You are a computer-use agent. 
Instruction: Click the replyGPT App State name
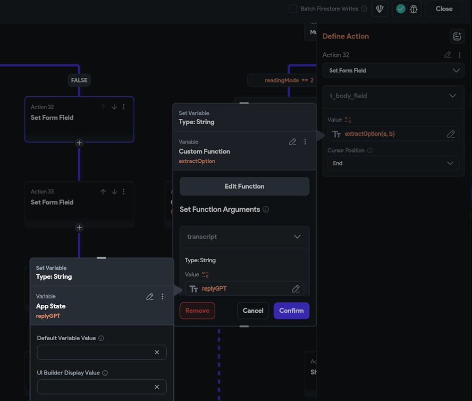[x=48, y=316]
